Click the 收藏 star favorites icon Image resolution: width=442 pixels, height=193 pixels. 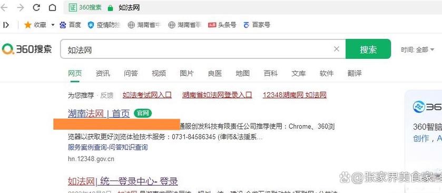click(x=27, y=25)
